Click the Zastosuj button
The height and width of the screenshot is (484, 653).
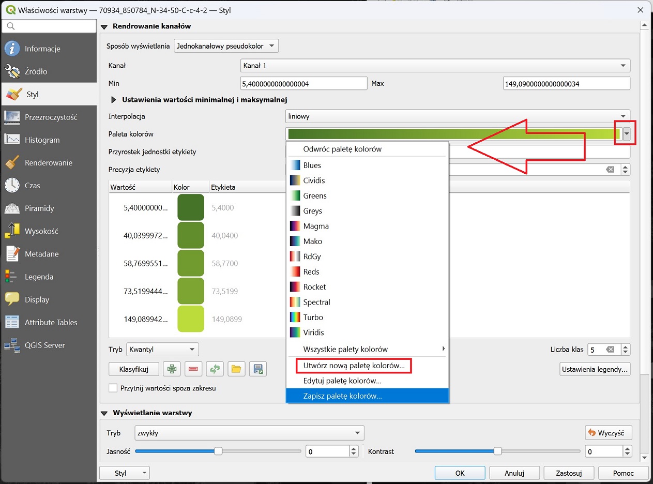[x=569, y=473]
